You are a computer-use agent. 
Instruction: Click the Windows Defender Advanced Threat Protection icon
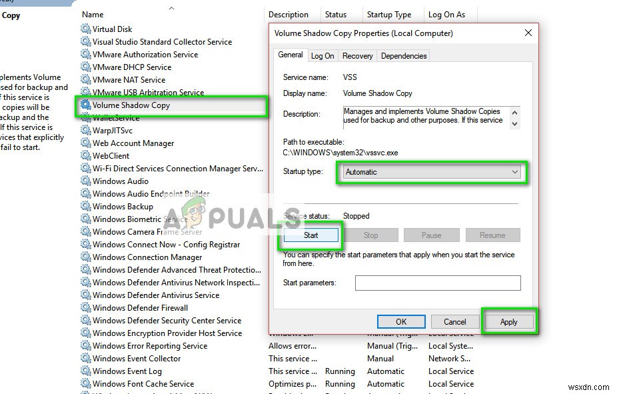click(86, 269)
